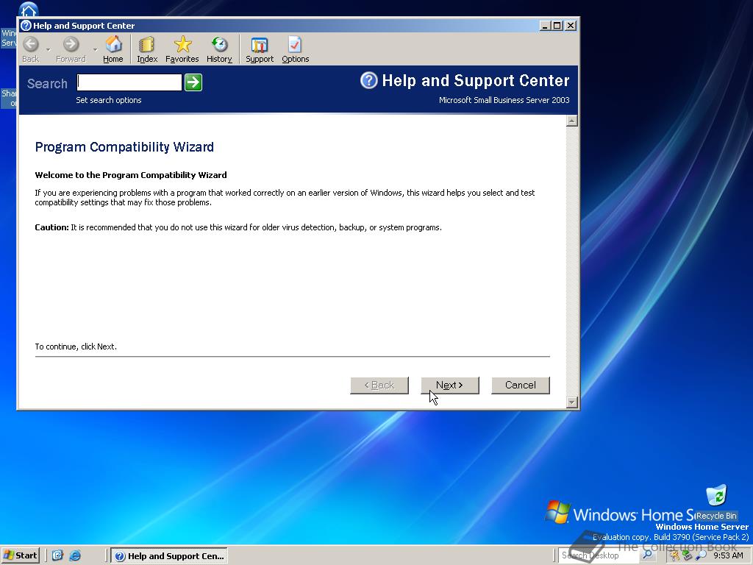This screenshot has height=565, width=753.
Task: Click the Next button in wizard
Action: tap(450, 385)
